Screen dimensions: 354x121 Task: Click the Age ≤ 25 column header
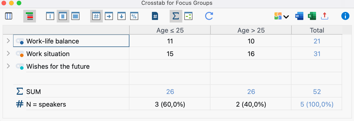click(170, 30)
